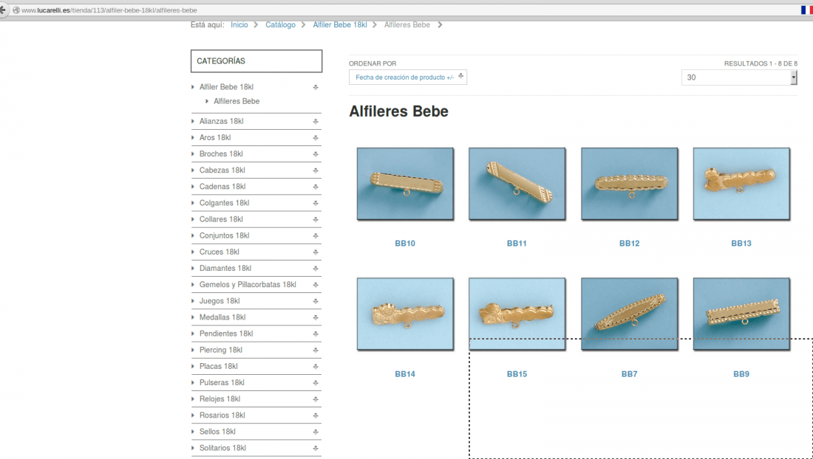Expand plus icon next to Solitarios 18kl
The image size is (813, 459).
pyautogui.click(x=316, y=448)
